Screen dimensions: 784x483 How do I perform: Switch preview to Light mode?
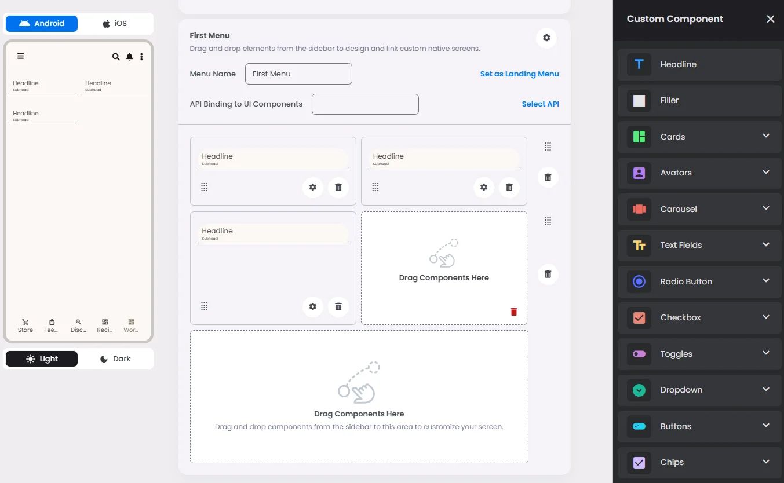[42, 359]
